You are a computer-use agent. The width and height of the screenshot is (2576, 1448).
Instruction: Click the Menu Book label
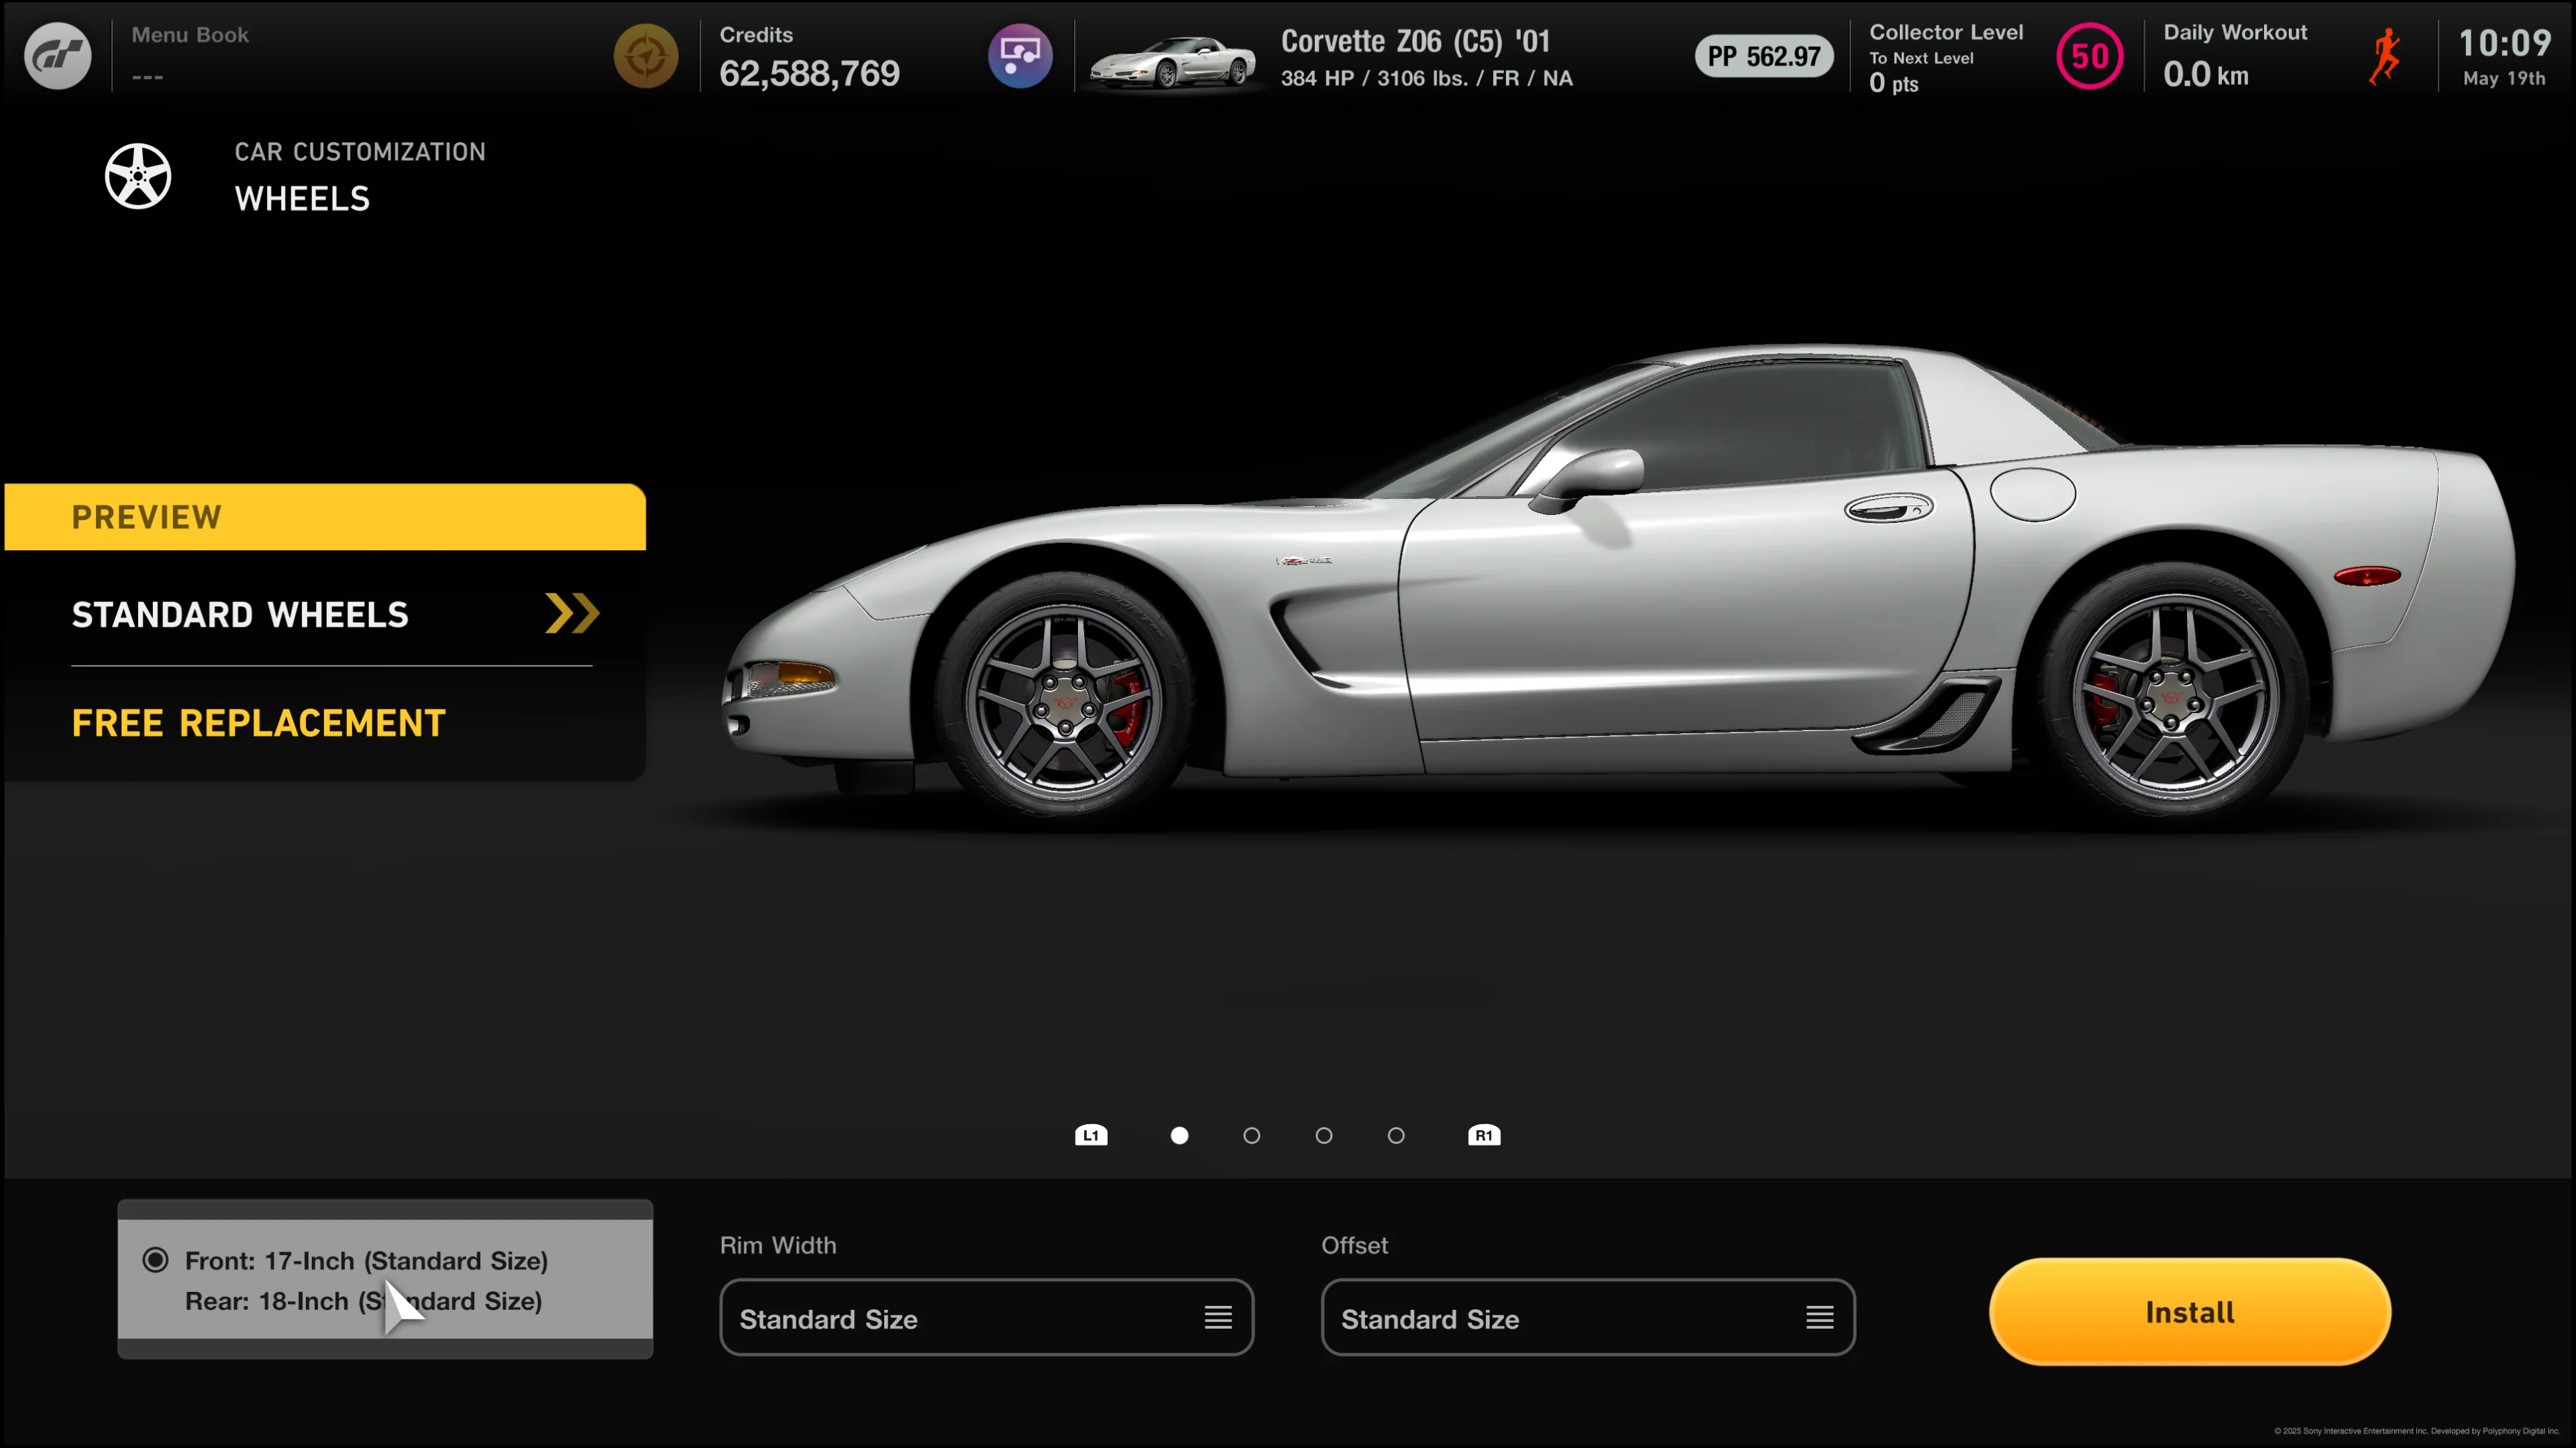[x=190, y=35]
